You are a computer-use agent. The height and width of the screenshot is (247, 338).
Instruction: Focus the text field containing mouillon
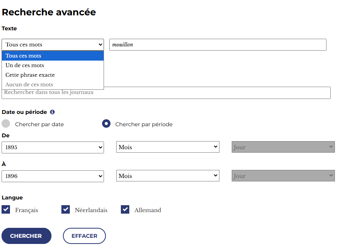(x=218, y=44)
